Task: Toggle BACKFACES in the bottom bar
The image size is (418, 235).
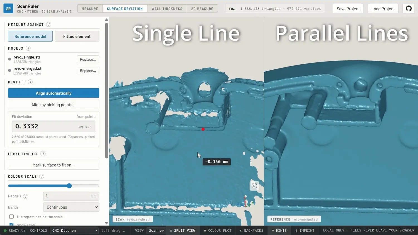Action: [x=252, y=231]
